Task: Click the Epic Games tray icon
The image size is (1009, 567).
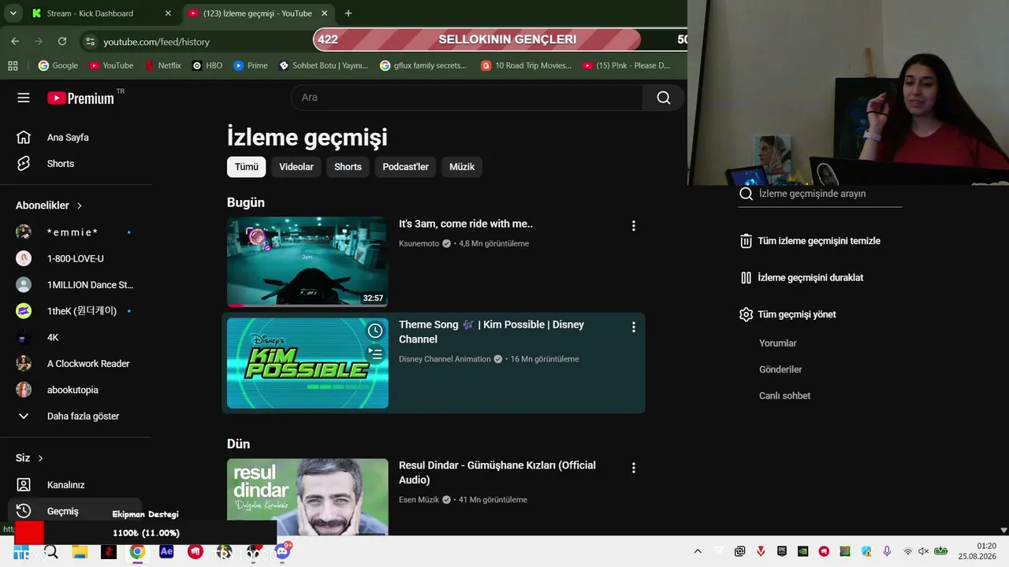Action: click(x=781, y=552)
